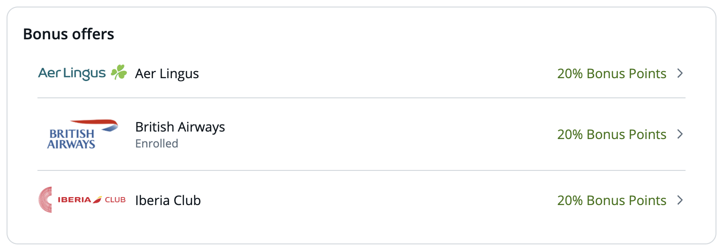Viewport: 723px width, 250px height.
Task: Click the Iberia red circular emblem
Action: click(45, 200)
